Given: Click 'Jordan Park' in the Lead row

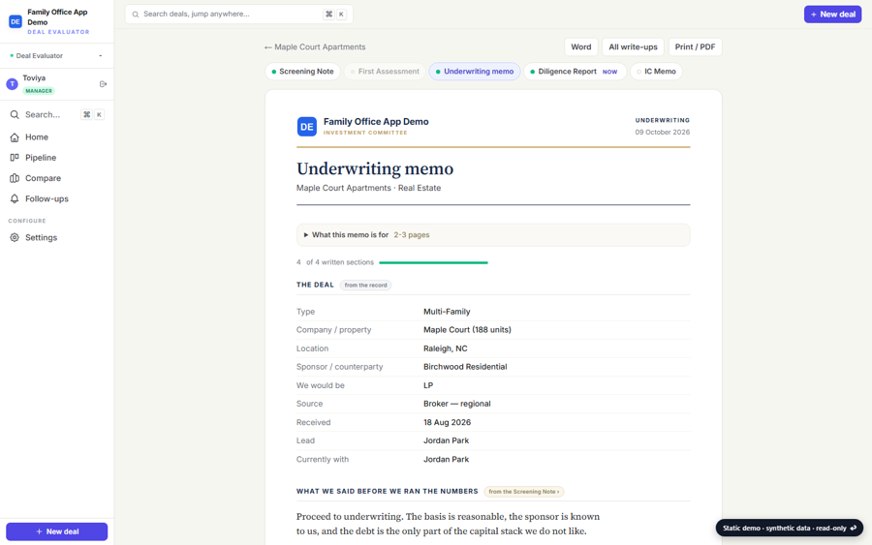Looking at the screenshot, I should 446,440.
